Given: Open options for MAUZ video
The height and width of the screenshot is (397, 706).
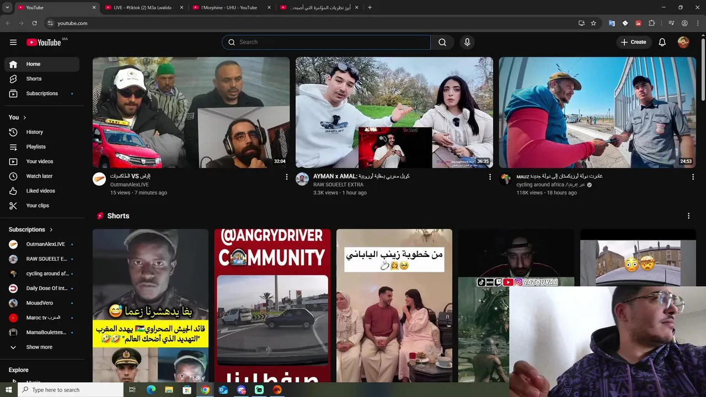Looking at the screenshot, I should point(693,177).
